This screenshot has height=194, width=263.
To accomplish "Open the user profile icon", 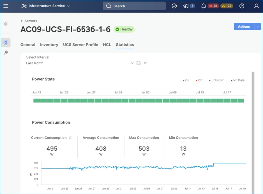I will click(256, 6).
